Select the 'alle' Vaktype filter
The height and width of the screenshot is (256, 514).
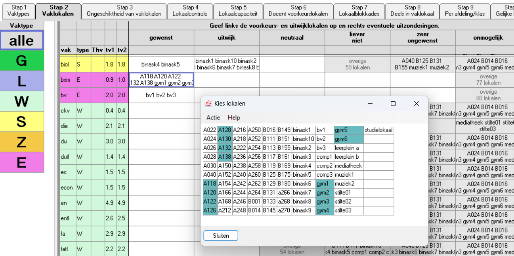[x=22, y=40]
